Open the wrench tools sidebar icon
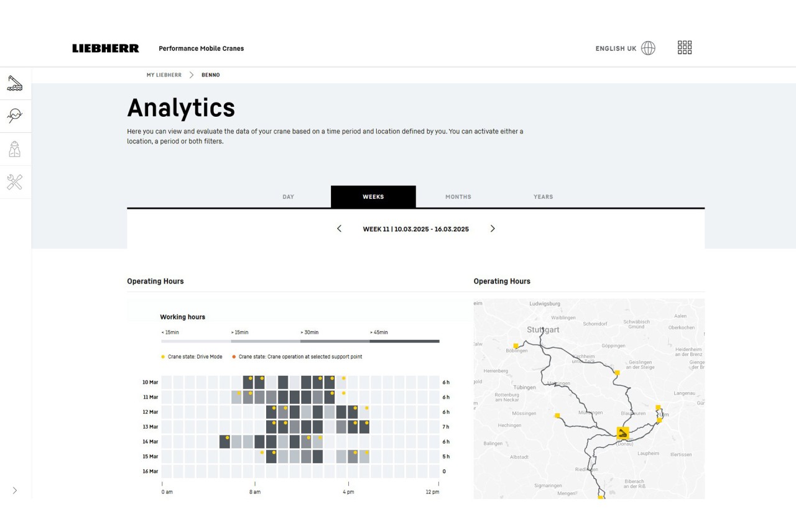 (15, 182)
